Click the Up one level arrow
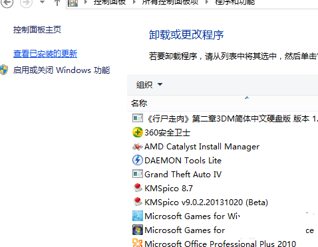The width and height of the screenshot is (318, 247). (57, 3)
